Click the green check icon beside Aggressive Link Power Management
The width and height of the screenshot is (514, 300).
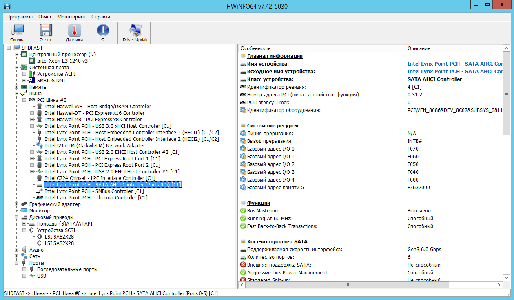[243, 273]
